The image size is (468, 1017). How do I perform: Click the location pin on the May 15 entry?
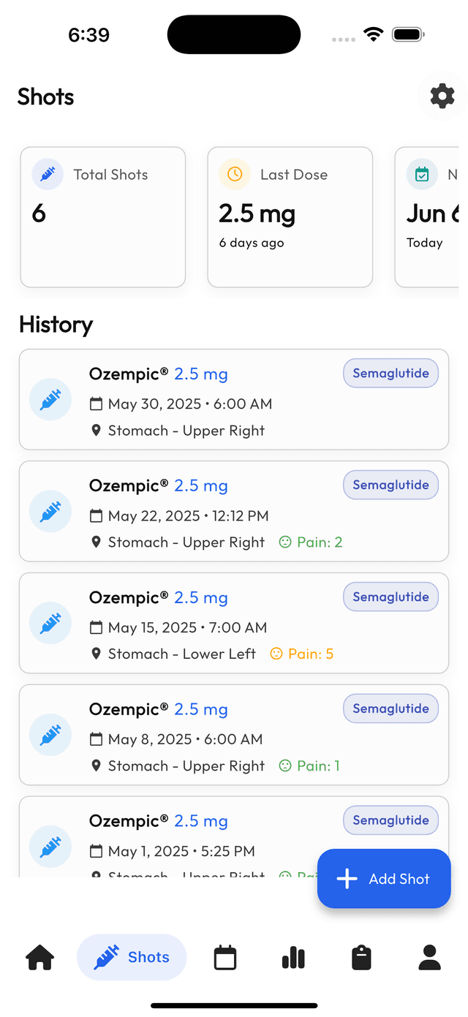click(96, 654)
